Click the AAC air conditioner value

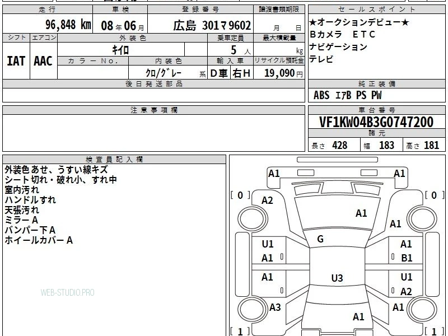click(43, 61)
